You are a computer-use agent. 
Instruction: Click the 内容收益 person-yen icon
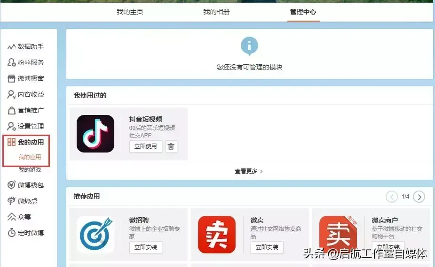(x=11, y=95)
